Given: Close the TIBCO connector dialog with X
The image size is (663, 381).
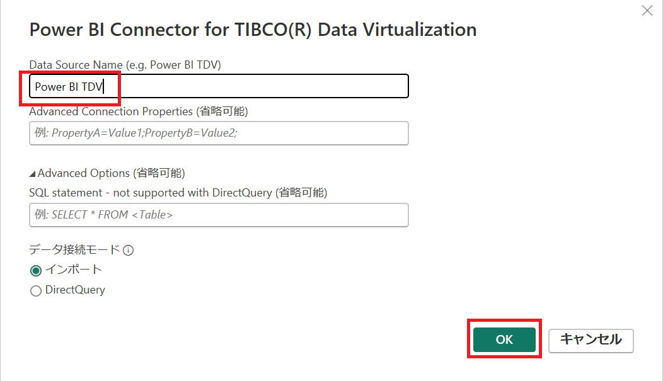Looking at the screenshot, I should tap(647, 11).
